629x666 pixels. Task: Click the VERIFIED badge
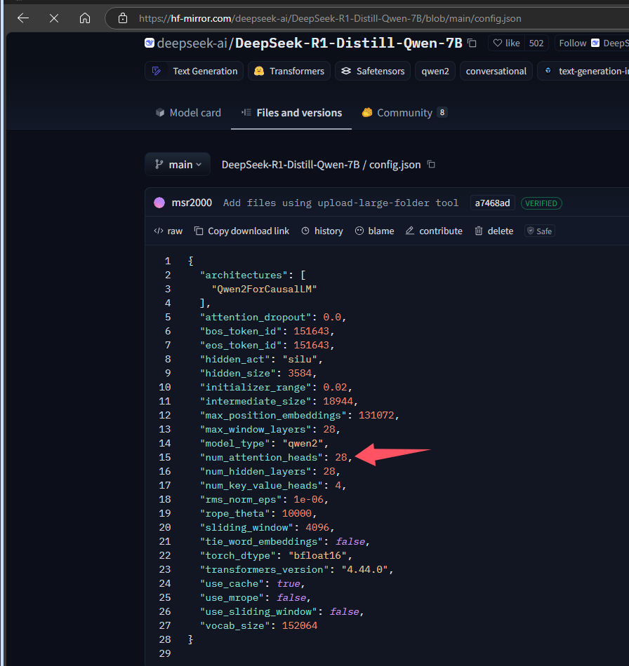[x=541, y=203]
